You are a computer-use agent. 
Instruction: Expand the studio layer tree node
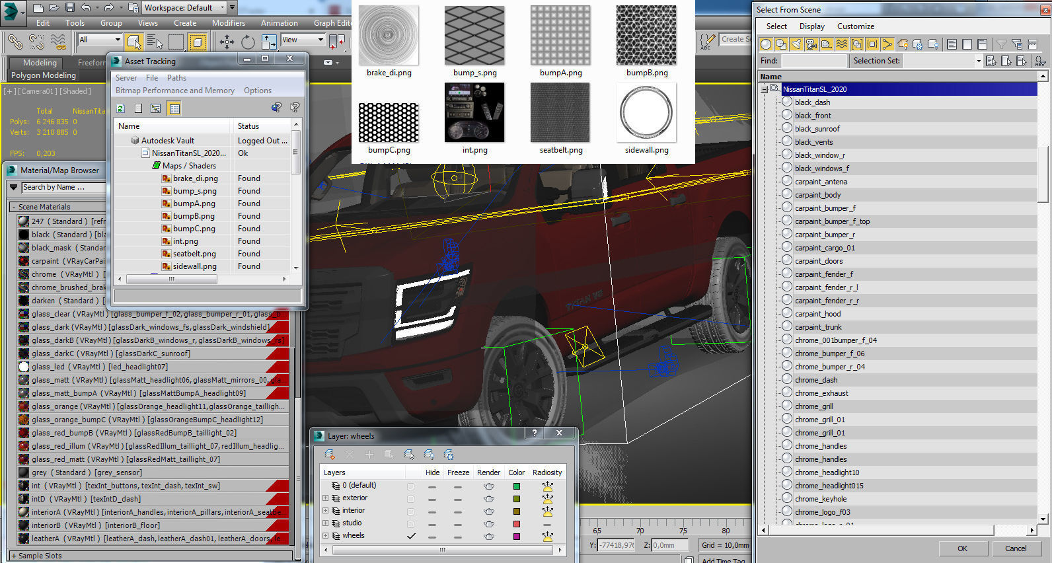pyautogui.click(x=325, y=523)
